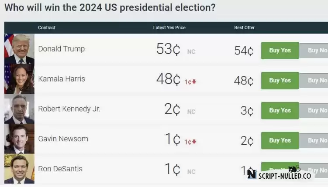Click Kamala Harris's red down-arrow price change
Image resolution: width=328 pixels, height=187 pixels.
(190, 82)
